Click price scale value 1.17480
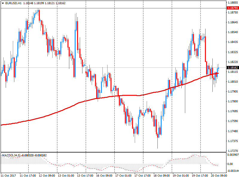Screen dimensions: 239x179 [233, 131]
